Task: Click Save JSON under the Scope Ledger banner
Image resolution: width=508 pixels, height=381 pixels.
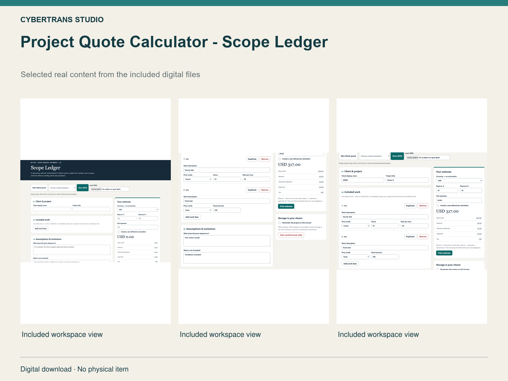Action: pyautogui.click(x=83, y=188)
